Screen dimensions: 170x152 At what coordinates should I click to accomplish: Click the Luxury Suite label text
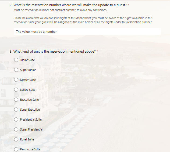(x=28, y=90)
